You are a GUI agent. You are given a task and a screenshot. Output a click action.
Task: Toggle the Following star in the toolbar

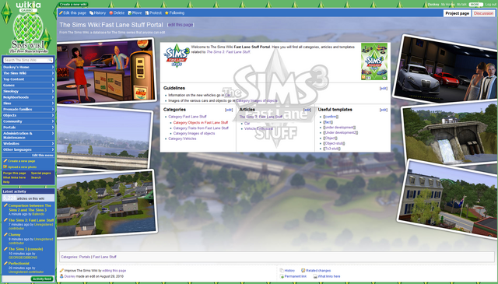[174, 12]
